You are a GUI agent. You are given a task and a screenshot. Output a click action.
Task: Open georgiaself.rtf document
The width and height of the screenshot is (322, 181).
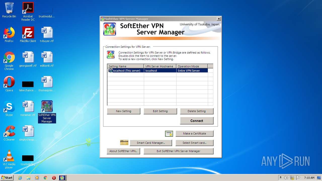pyautogui.click(x=28, y=59)
